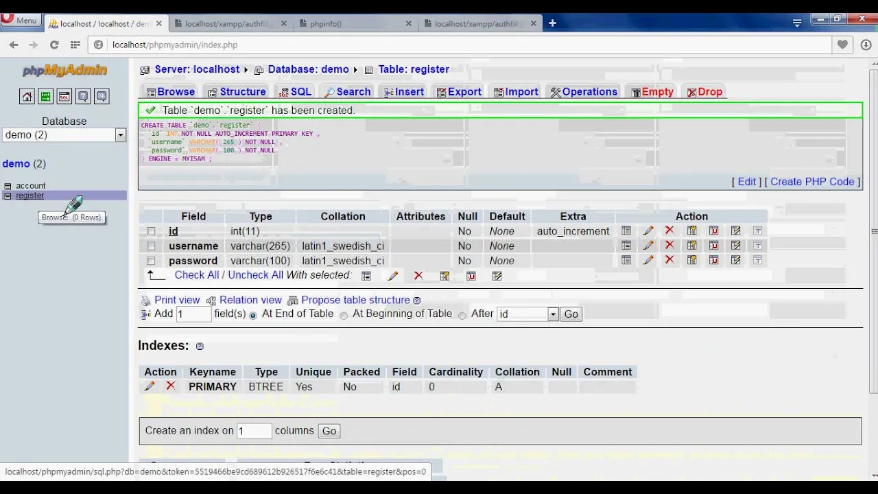
Task: Click the Drop table tab
Action: tap(704, 92)
